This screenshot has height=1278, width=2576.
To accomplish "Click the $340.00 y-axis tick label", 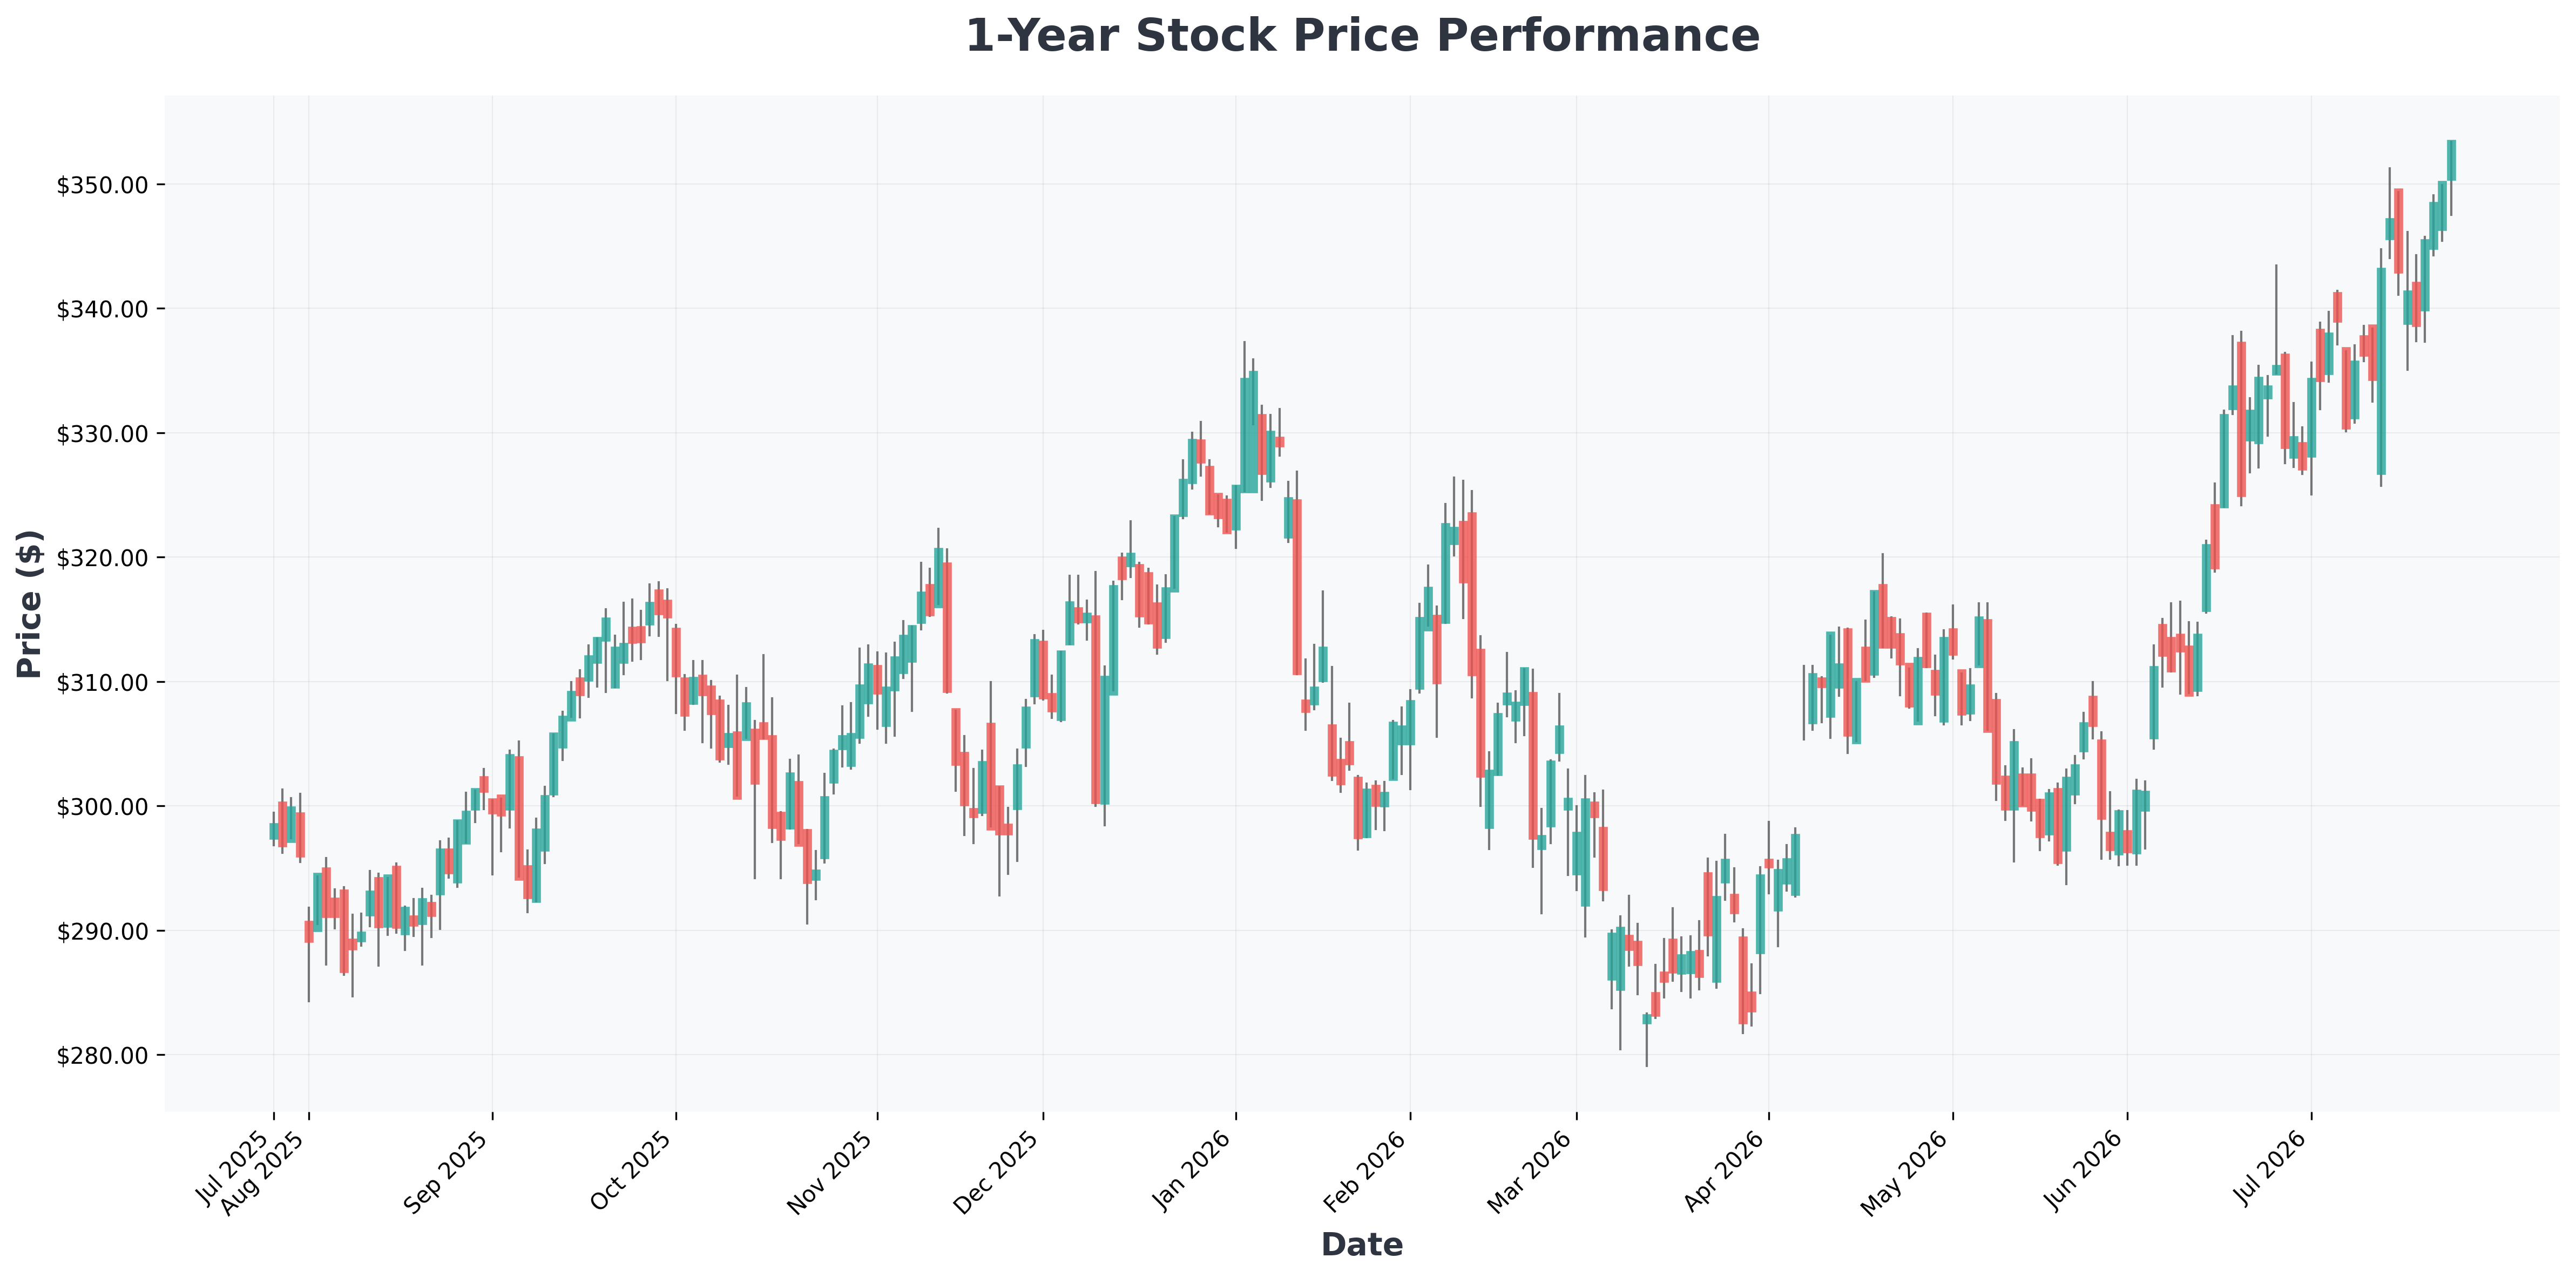I will [103, 309].
